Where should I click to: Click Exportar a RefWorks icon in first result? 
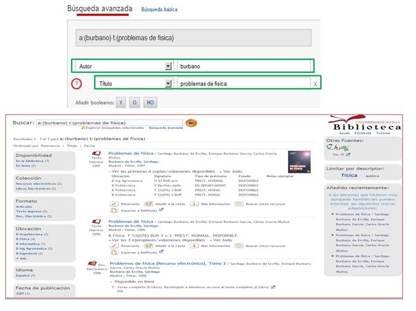click(114, 211)
